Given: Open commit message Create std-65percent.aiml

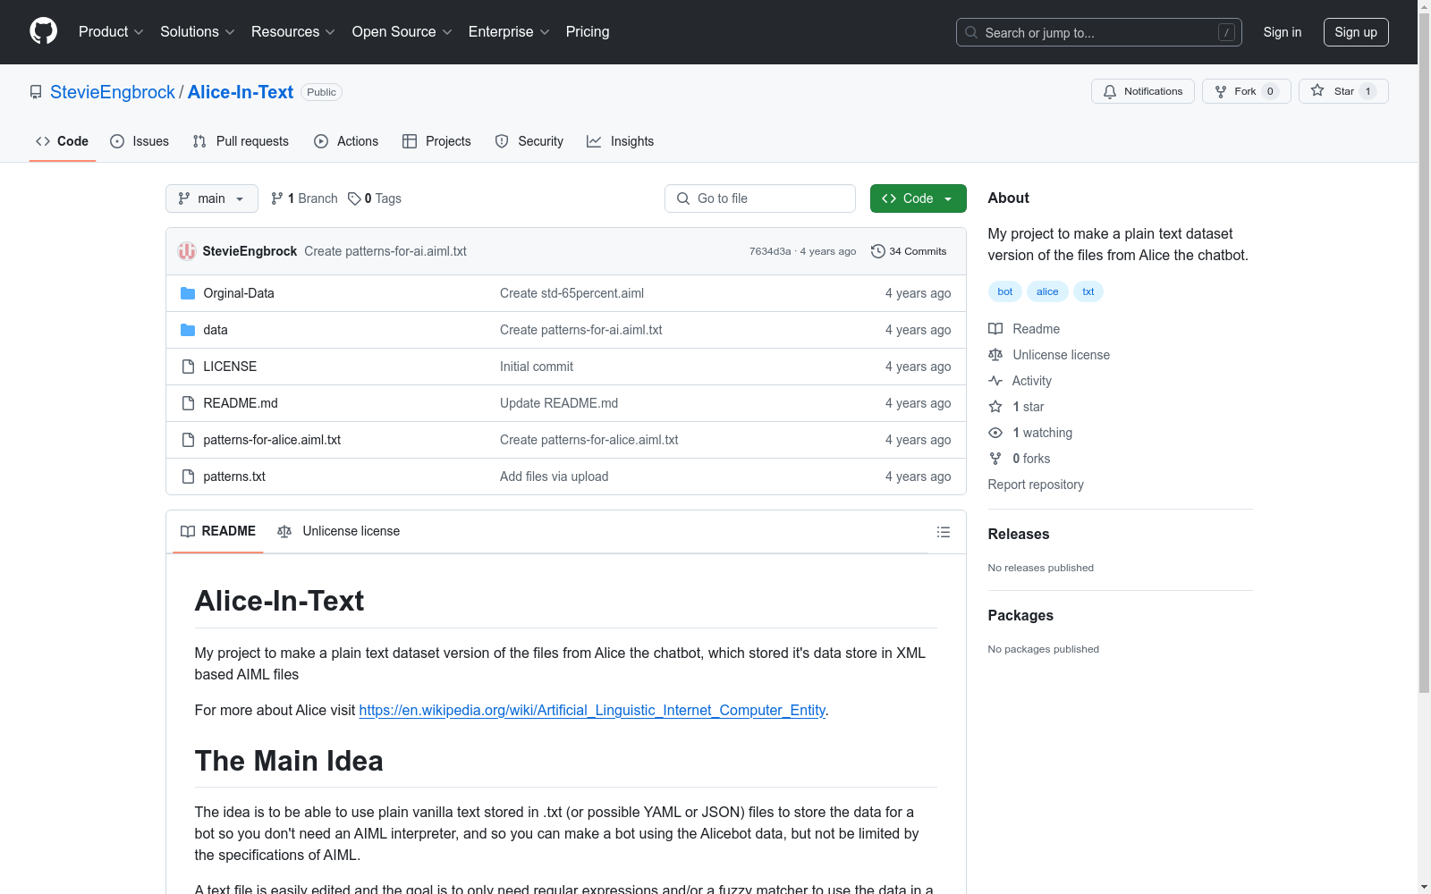Looking at the screenshot, I should pyautogui.click(x=572, y=293).
